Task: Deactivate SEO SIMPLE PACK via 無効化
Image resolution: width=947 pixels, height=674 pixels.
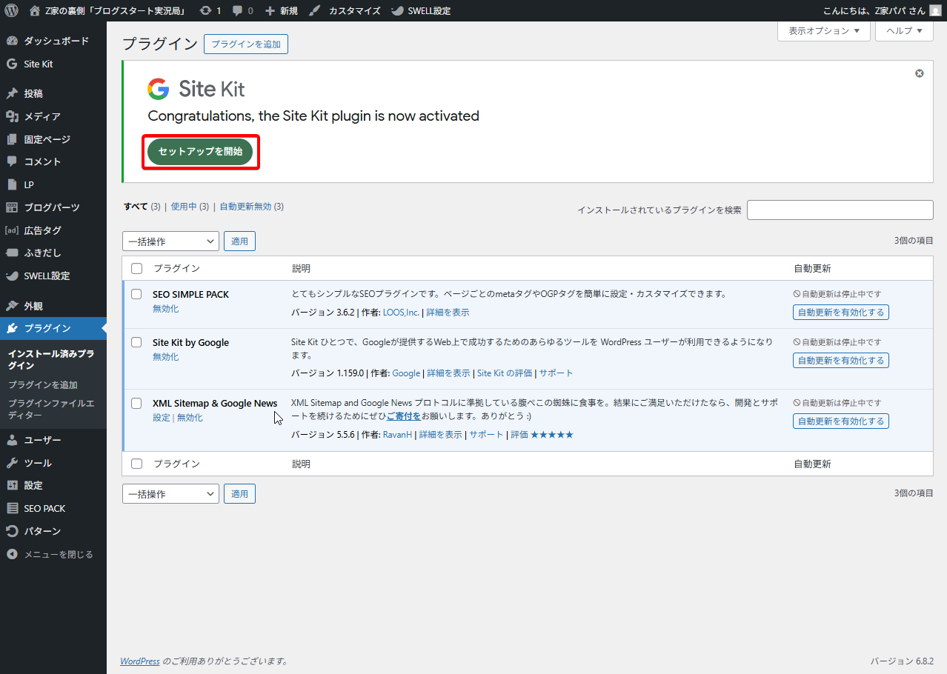Action: [166, 309]
